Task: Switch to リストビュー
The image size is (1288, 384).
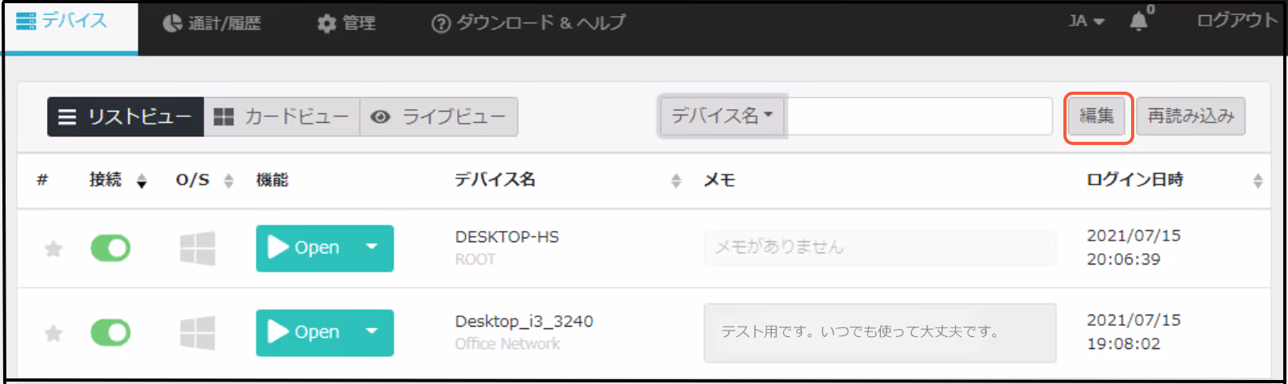Action: tap(126, 117)
